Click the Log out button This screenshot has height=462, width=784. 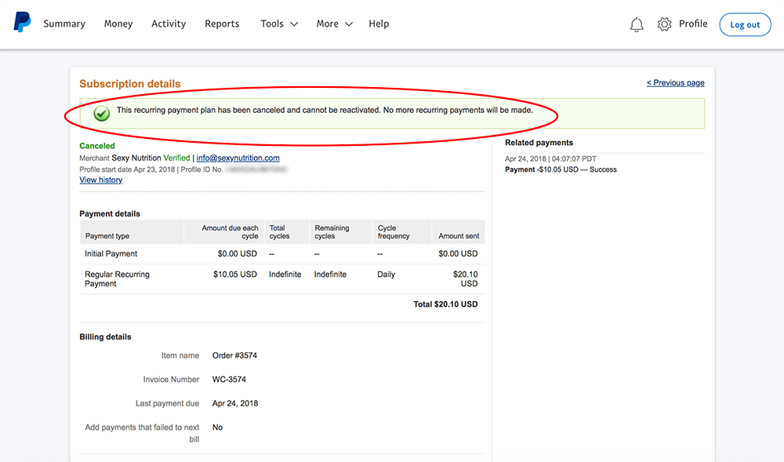click(x=745, y=24)
